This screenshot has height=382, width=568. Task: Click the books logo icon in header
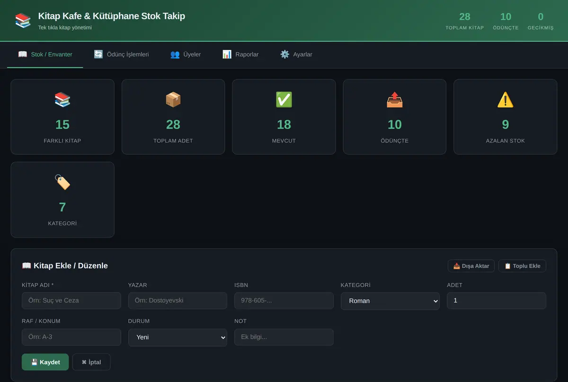(x=23, y=20)
